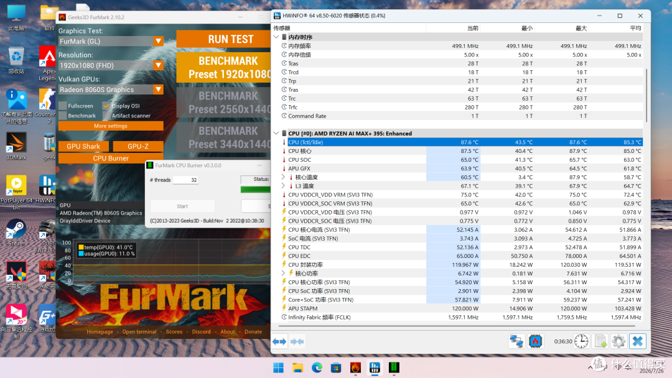This screenshot has width=672, height=378.
Task: Click HWiNFO vertical scrollbar thumb
Action: 646,95
